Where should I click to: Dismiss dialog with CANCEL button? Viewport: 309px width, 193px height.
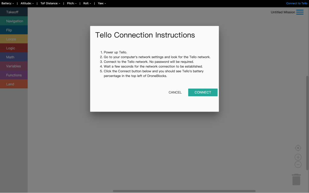pos(175,92)
